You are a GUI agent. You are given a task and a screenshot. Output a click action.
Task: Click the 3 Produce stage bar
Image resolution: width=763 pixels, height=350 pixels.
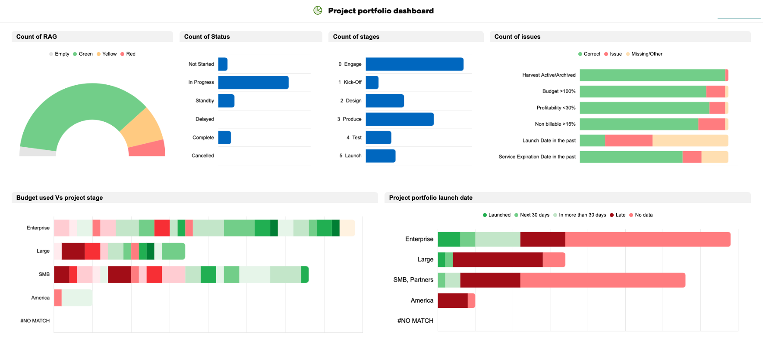(x=400, y=119)
